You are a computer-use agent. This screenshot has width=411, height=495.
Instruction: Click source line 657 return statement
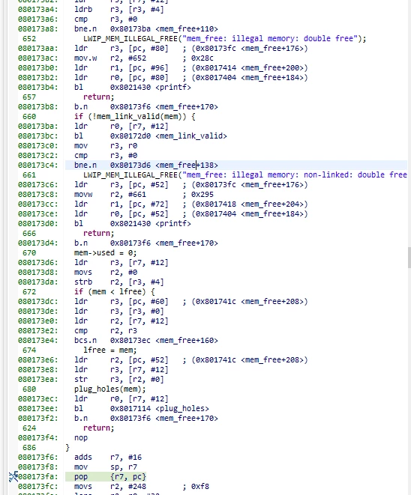coord(99,97)
